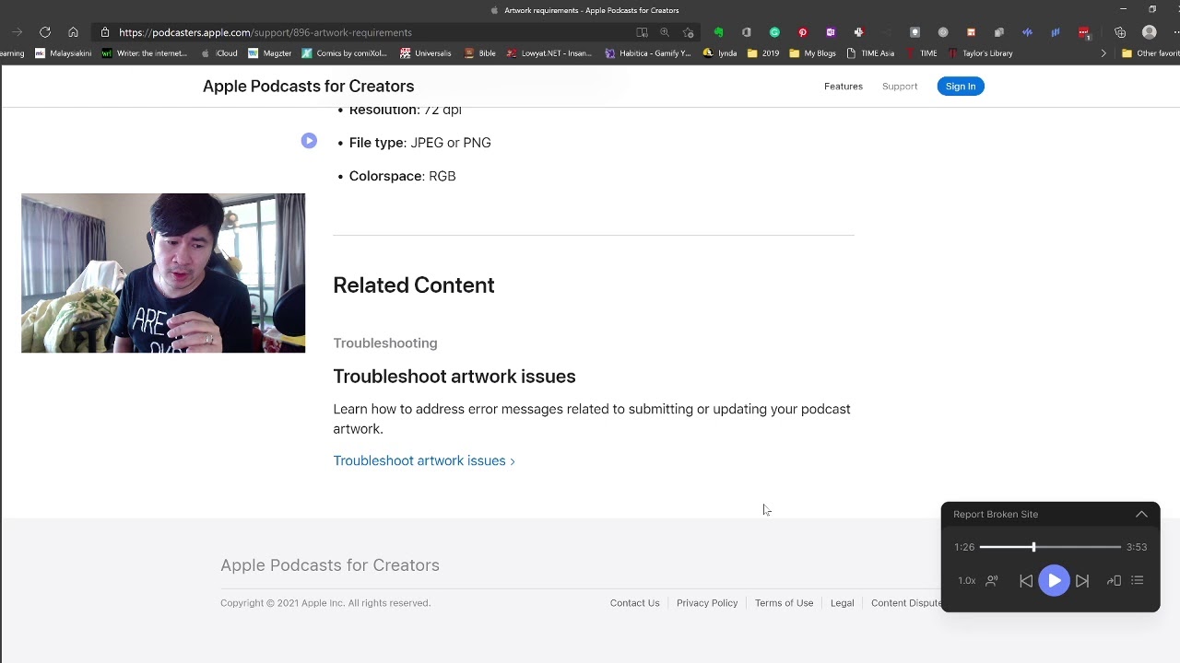Open the Malaysiakini bookmark
This screenshot has height=663, width=1180.
click(x=64, y=53)
